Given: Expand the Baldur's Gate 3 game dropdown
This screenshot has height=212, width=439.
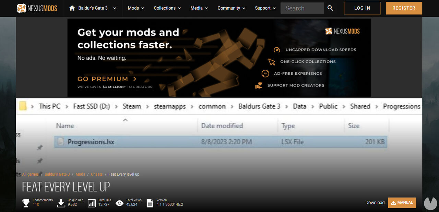Looking at the screenshot, I should point(115,8).
